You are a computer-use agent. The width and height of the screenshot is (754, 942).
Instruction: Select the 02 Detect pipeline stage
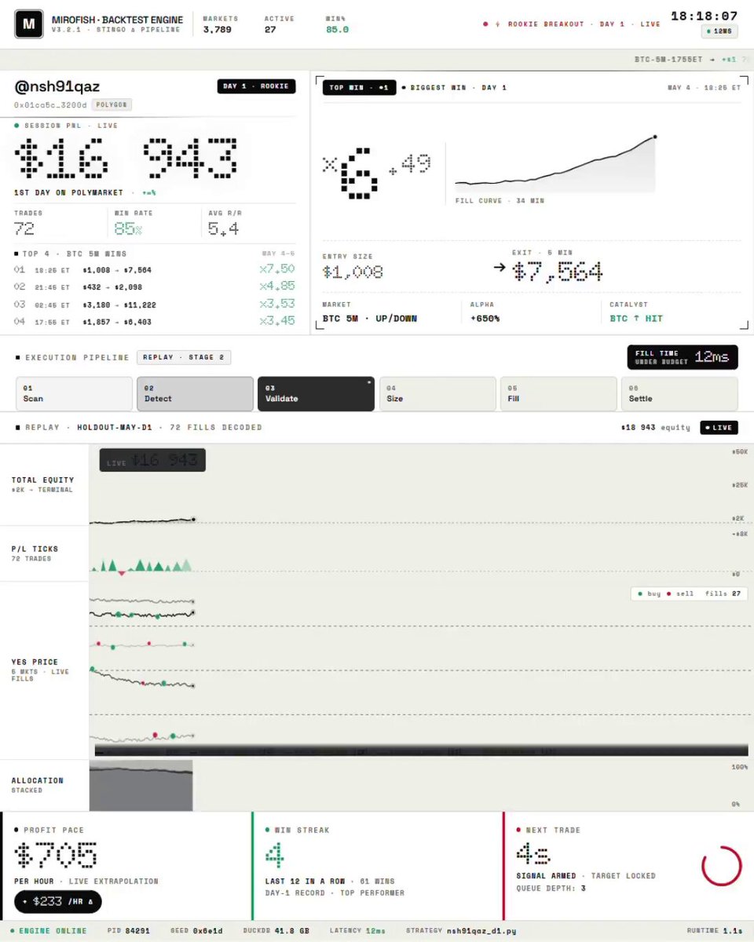coord(195,393)
